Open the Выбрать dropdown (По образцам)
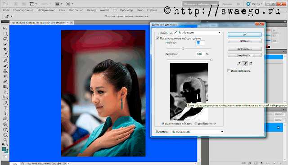Image resolution: width=288 pixels, height=165 pixels. click(x=197, y=33)
